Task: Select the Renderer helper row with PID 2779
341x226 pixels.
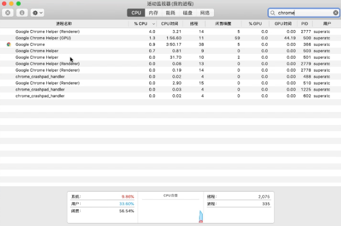Action: coord(170,64)
